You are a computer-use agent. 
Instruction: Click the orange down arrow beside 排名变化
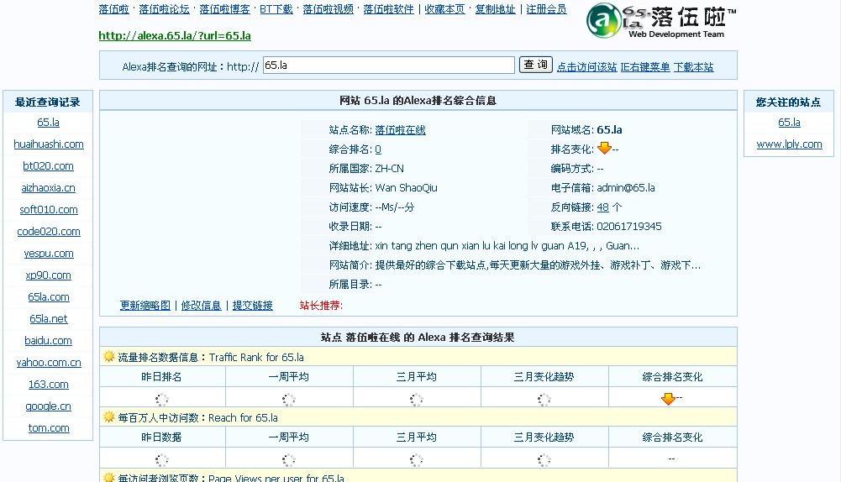point(604,149)
